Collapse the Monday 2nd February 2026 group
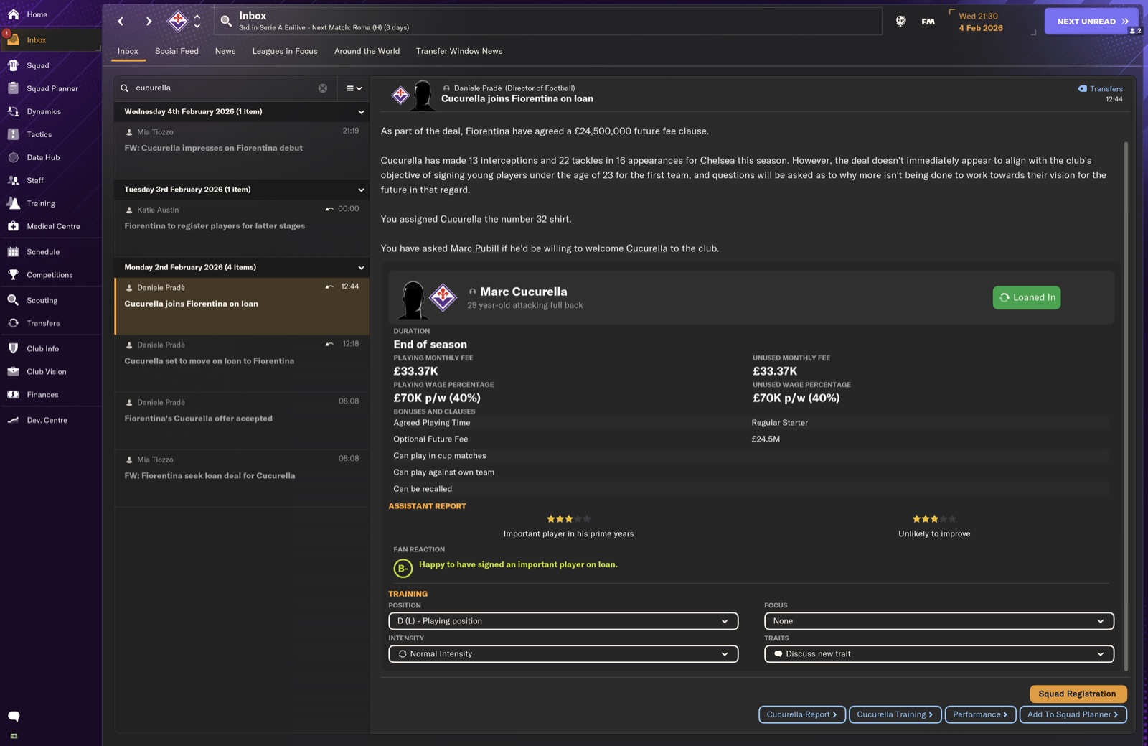 pyautogui.click(x=361, y=268)
